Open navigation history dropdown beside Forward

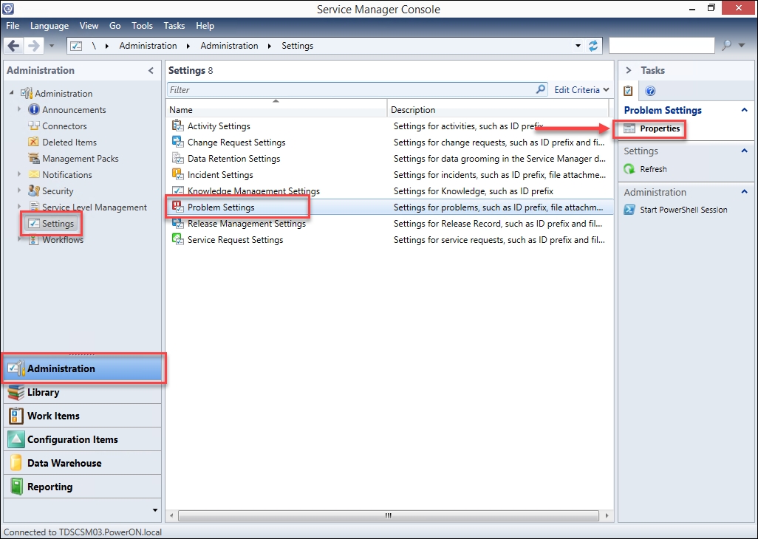[52, 47]
